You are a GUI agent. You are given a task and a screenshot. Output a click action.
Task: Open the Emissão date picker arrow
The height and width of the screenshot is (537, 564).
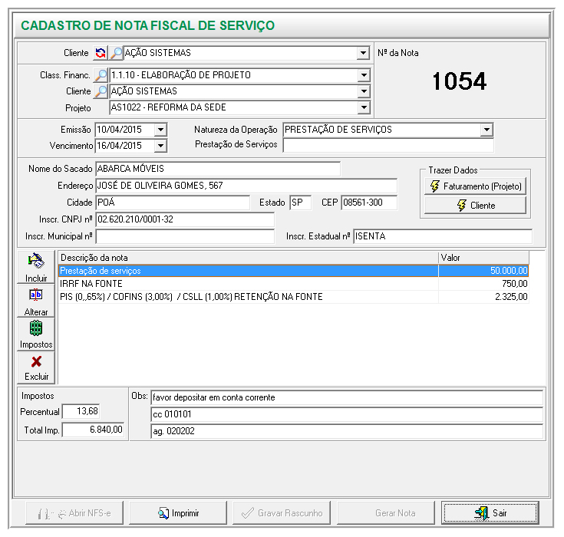coord(160,130)
